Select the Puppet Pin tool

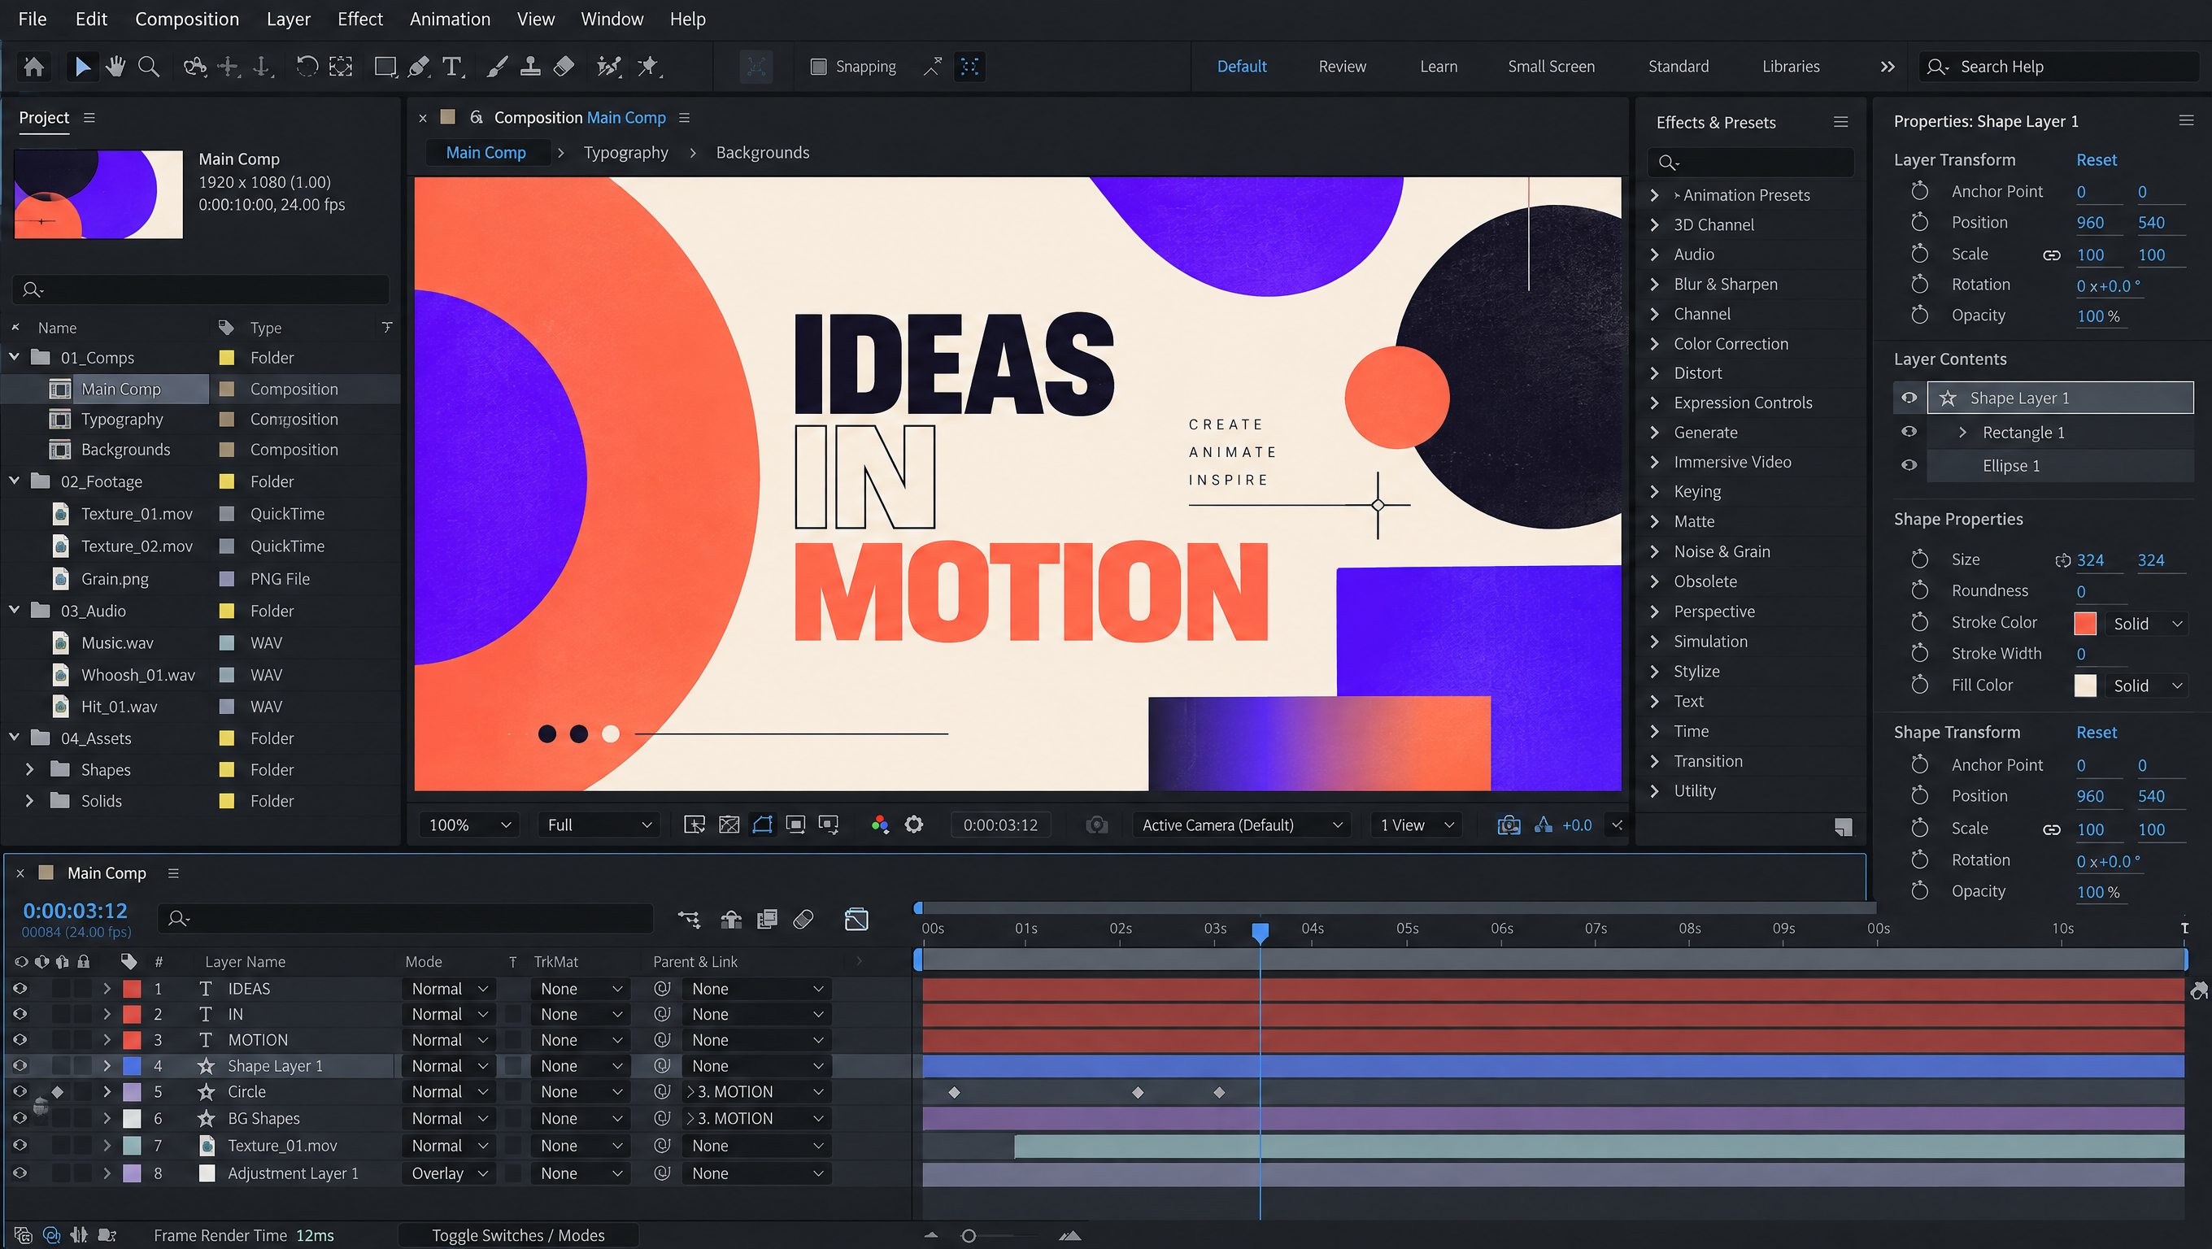(649, 66)
